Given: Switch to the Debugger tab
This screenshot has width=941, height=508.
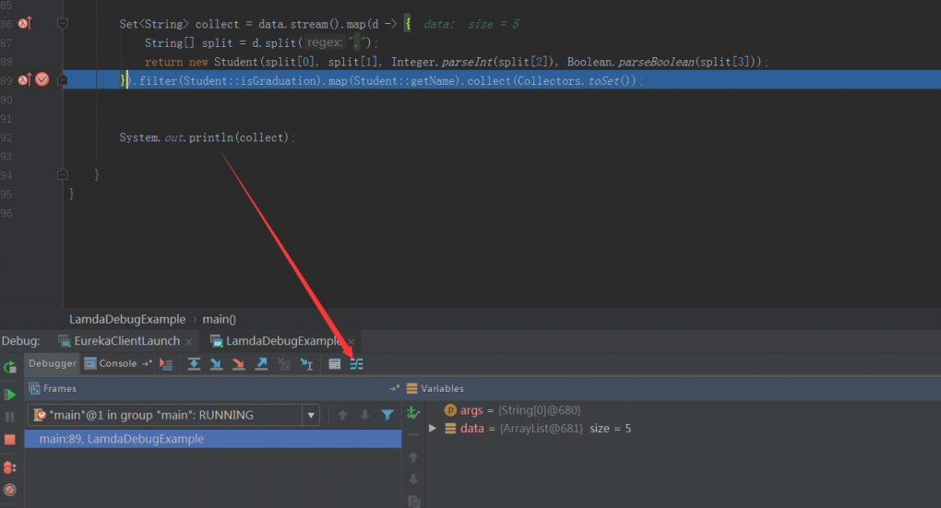Looking at the screenshot, I should click(53, 363).
